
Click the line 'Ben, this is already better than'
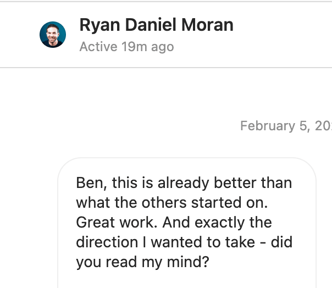(x=184, y=183)
